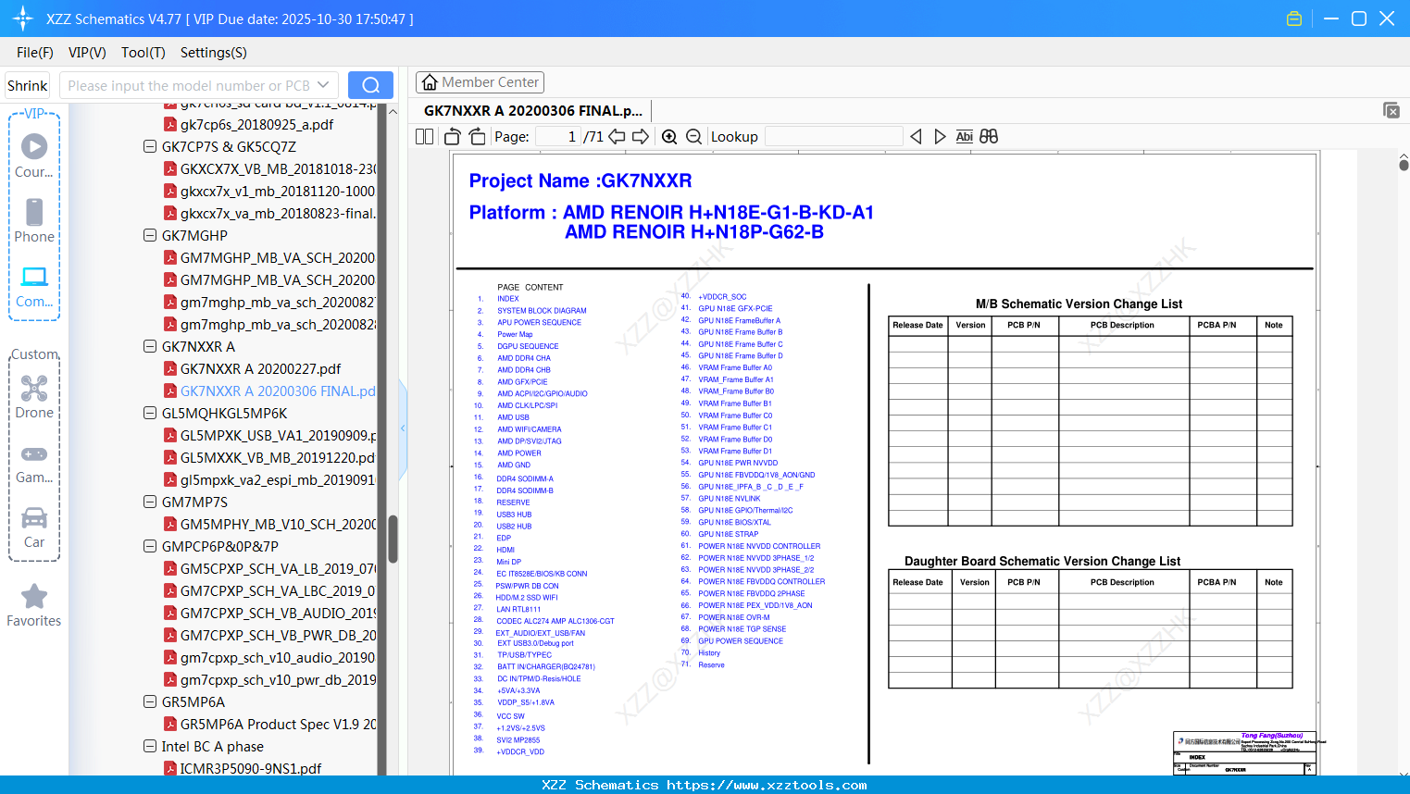The image size is (1410, 794).
Task: Open GKXCX7X_VB_MB_20181018 file
Action: coord(278,168)
